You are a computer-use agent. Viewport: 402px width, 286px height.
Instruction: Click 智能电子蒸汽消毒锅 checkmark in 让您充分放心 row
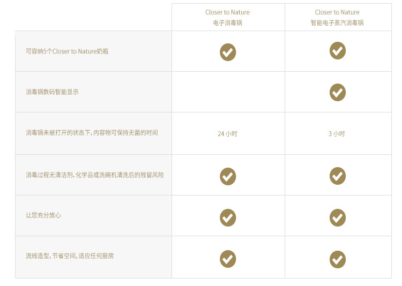[x=337, y=217]
